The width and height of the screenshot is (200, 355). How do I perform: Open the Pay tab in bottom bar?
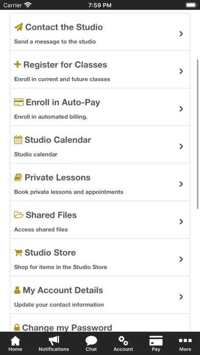[156, 344]
